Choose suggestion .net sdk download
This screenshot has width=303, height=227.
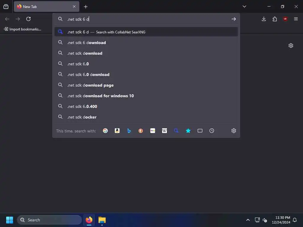146,53
